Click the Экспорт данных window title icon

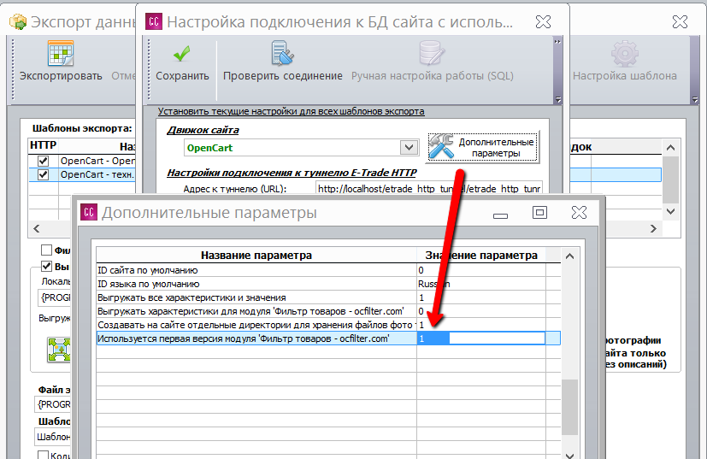coord(18,21)
